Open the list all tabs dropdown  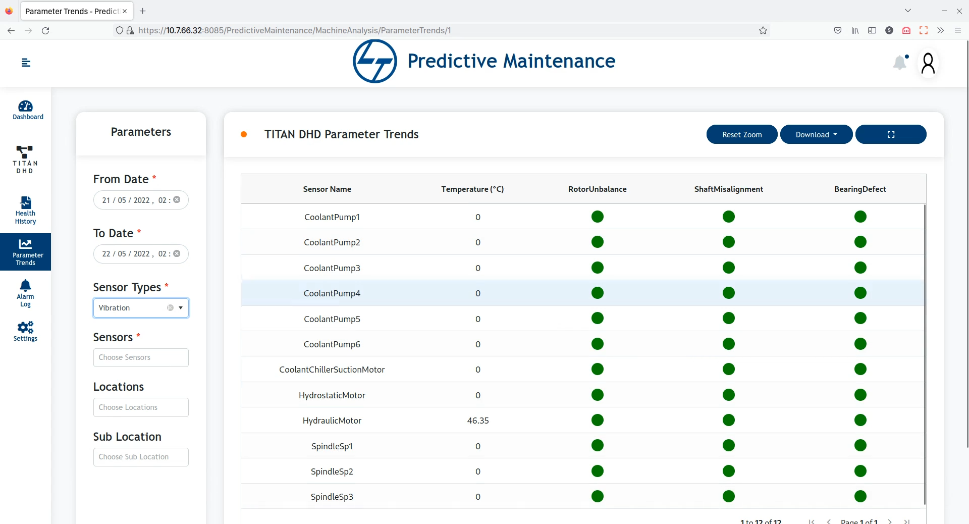point(908,11)
